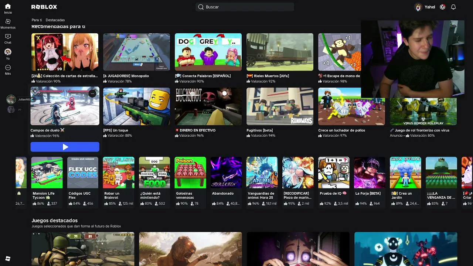Open the Anime Vanguards thumbnail

[x=262, y=173]
